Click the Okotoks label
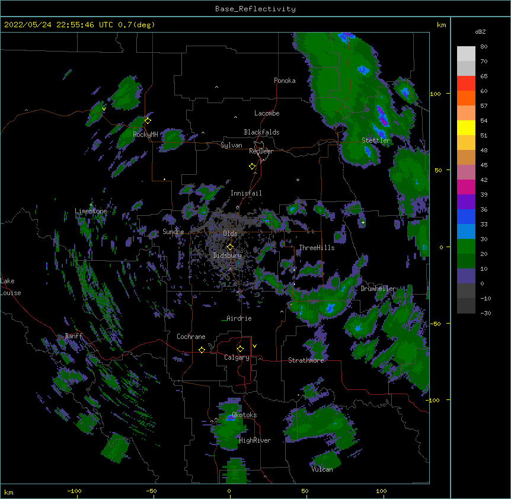This screenshot has height=499, width=511. 244,415
